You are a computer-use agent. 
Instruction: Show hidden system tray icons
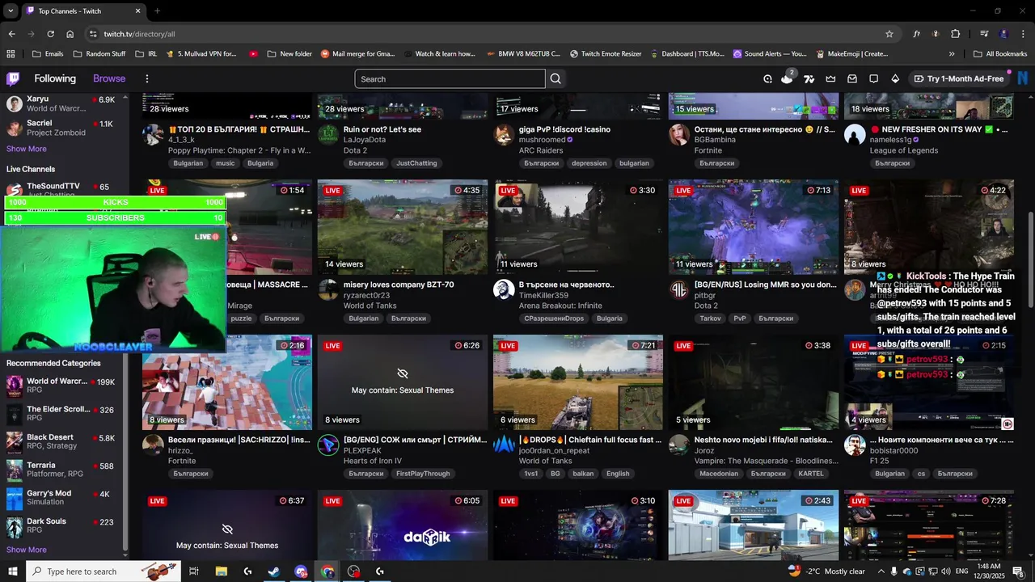pos(881,571)
